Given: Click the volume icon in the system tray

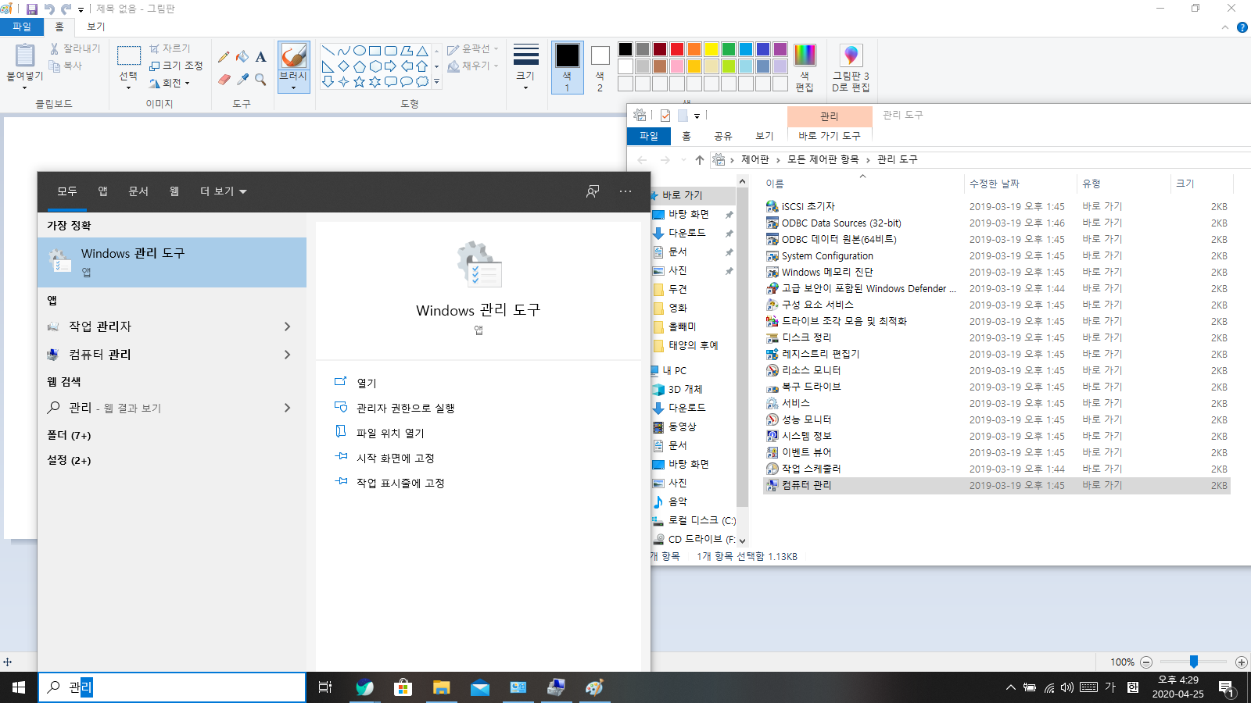Looking at the screenshot, I should point(1067,687).
